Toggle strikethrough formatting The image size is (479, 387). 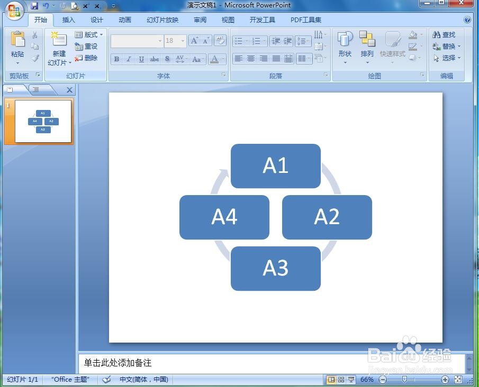coord(154,59)
